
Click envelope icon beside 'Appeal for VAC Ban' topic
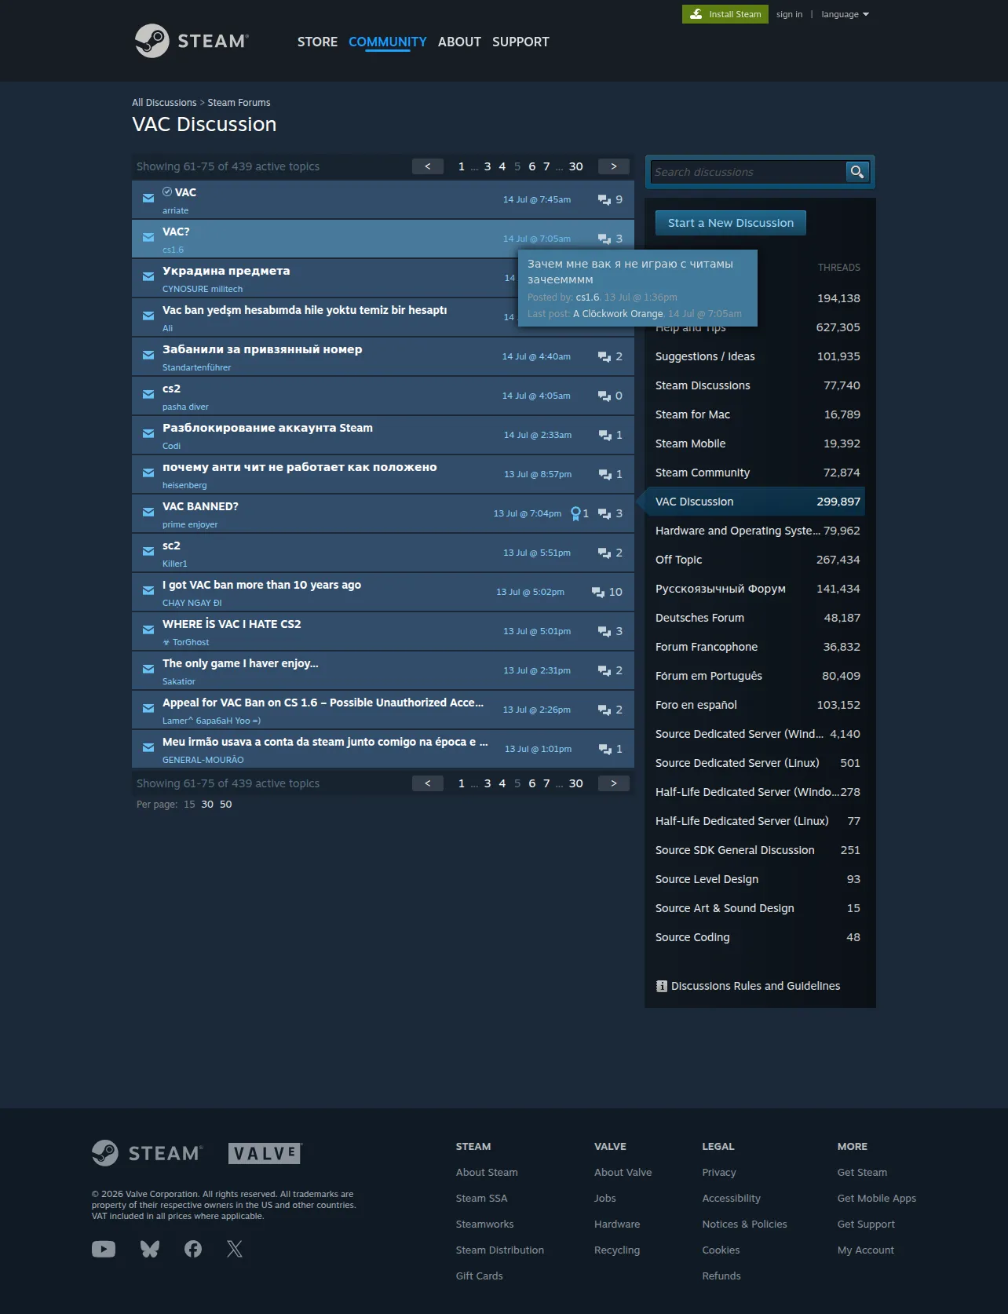click(148, 708)
